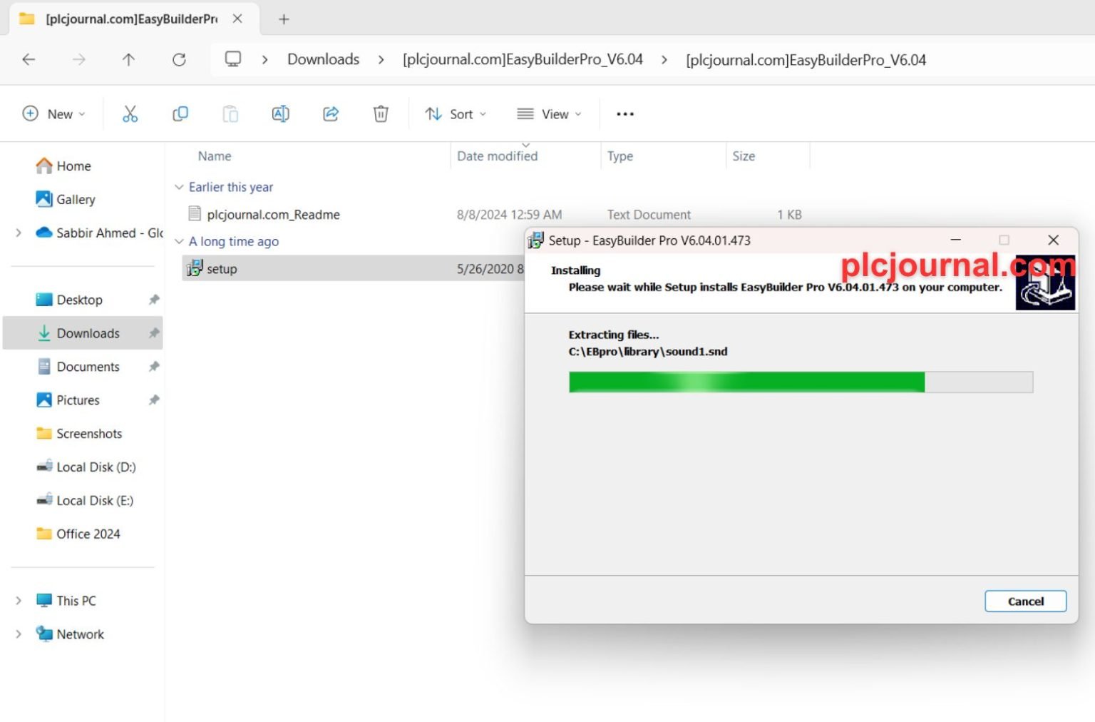Viewport: 1095px width, 722px height.
Task: Click the Delete trash icon
Action: coord(381,114)
